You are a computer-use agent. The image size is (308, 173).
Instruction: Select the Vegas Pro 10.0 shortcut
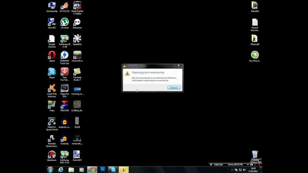pos(64,91)
